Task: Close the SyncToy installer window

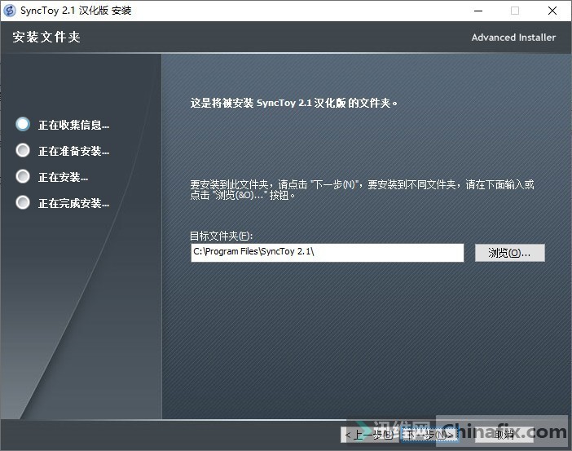Action: (552, 11)
